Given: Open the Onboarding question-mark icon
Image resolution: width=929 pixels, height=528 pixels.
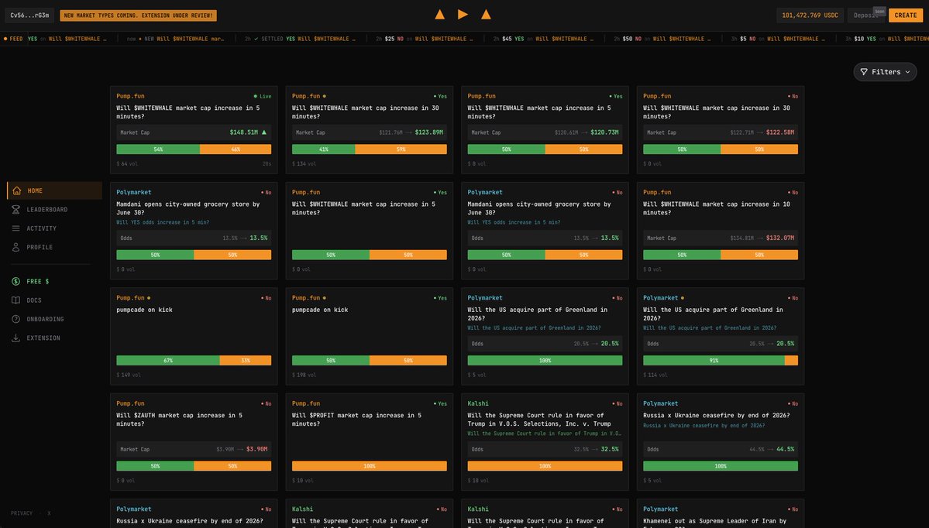Looking at the screenshot, I should click(16, 319).
